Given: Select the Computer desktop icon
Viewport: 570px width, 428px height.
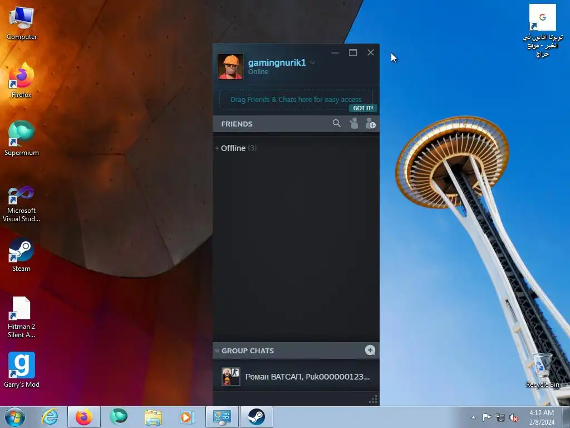Looking at the screenshot, I should pyautogui.click(x=22, y=23).
